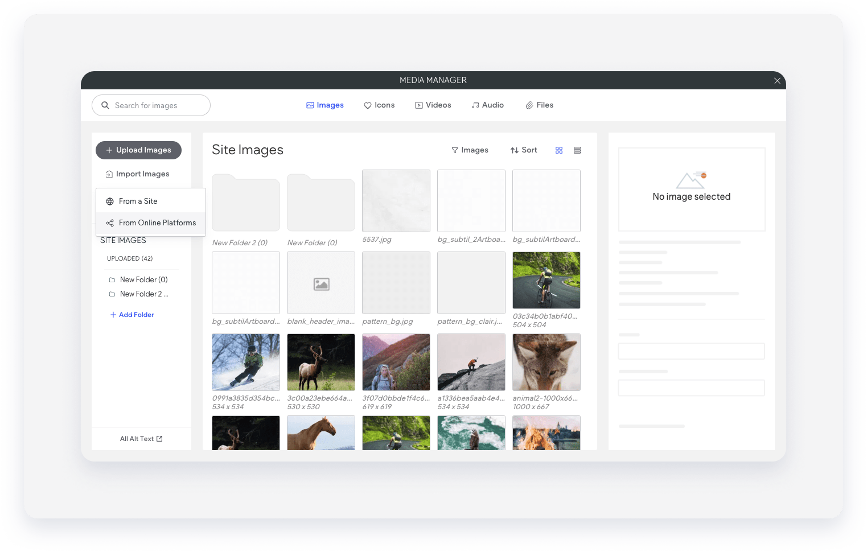Select the pattern_bg.jpg thumbnail
The image size is (867, 552).
pos(396,283)
